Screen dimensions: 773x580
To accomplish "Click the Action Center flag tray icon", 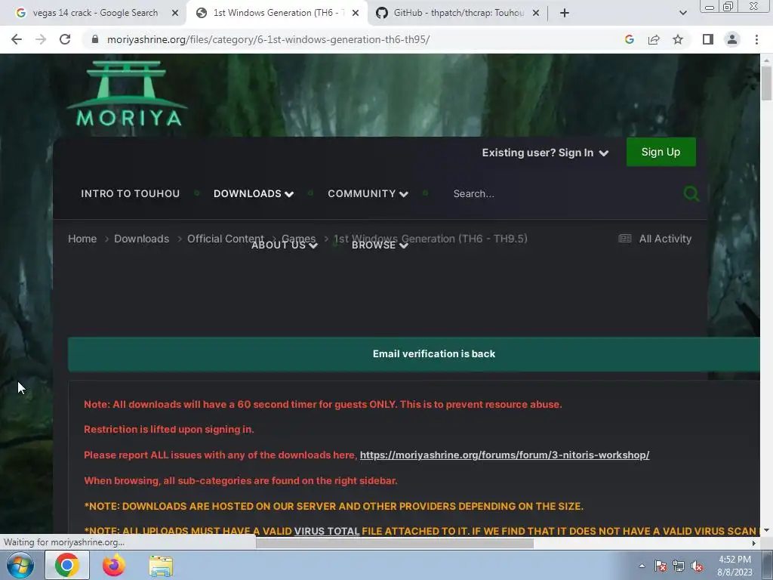I will (x=660, y=566).
